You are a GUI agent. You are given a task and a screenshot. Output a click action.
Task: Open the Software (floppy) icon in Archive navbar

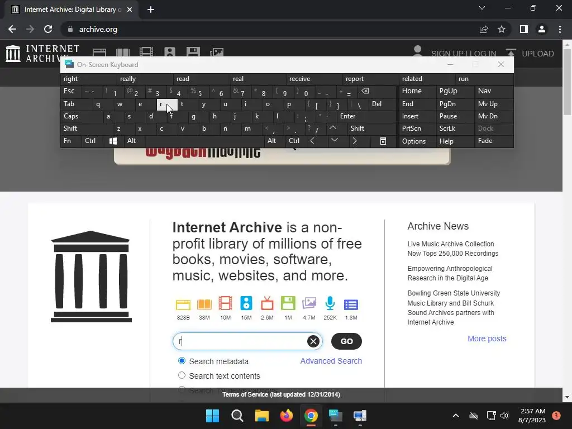click(193, 52)
